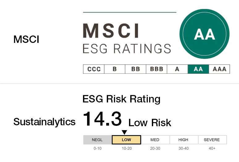
Task: Select the CCC rating box
Action: (94, 69)
